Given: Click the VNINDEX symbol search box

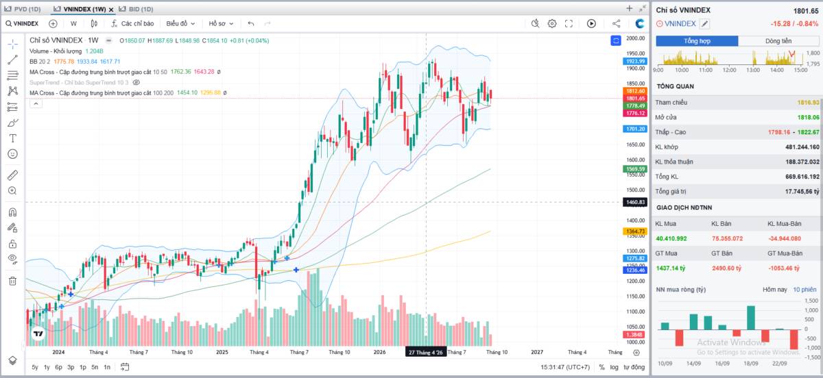Looking at the screenshot, I should [x=22, y=23].
